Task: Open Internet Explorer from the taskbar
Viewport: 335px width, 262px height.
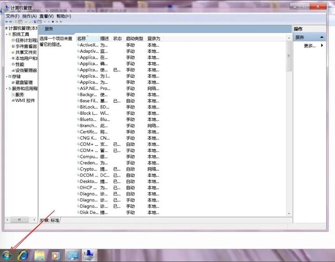Action: (23, 255)
